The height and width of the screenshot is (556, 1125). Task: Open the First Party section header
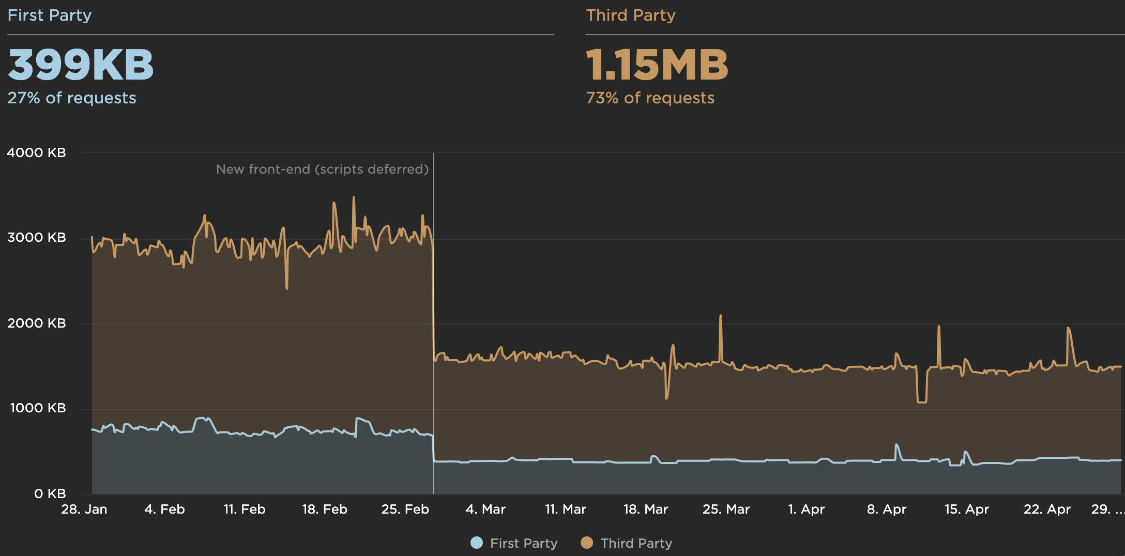(50, 15)
